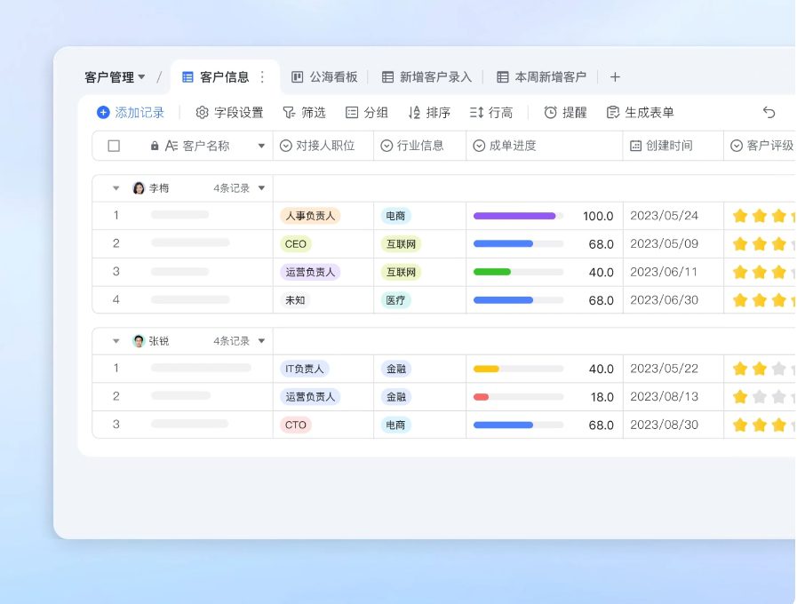Click 张锐 avatar in group header

point(139,341)
